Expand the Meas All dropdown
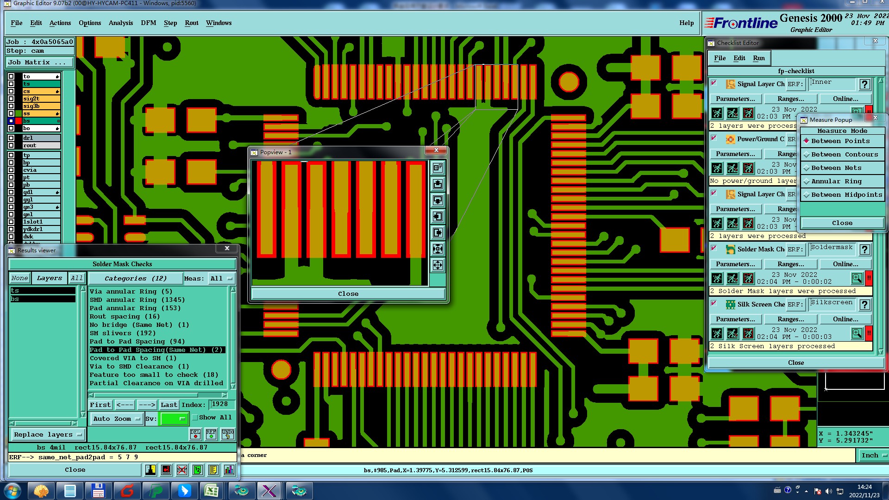This screenshot has width=889, height=500. (x=221, y=279)
